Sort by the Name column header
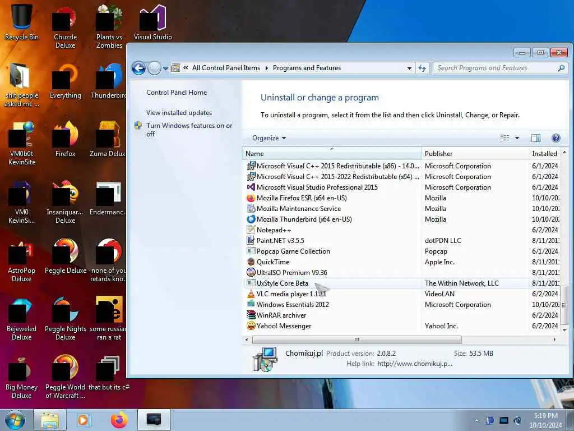The image size is (574, 431). 332,154
